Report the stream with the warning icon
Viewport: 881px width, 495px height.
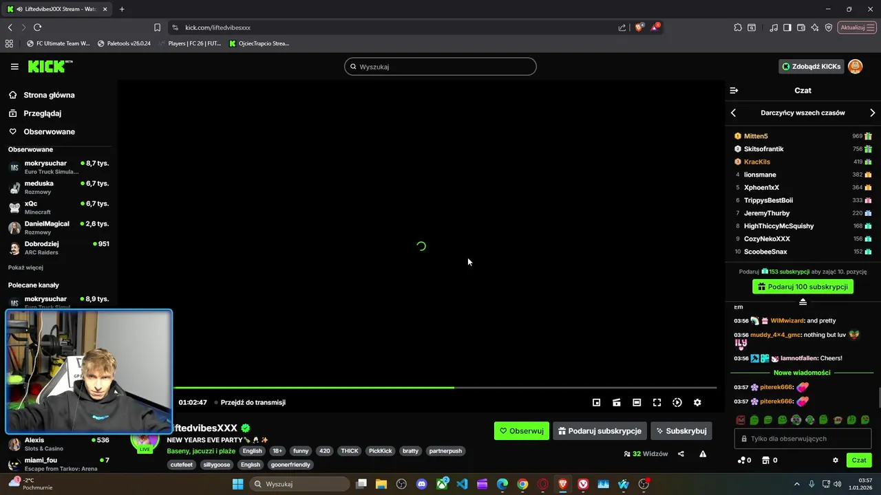tap(703, 454)
